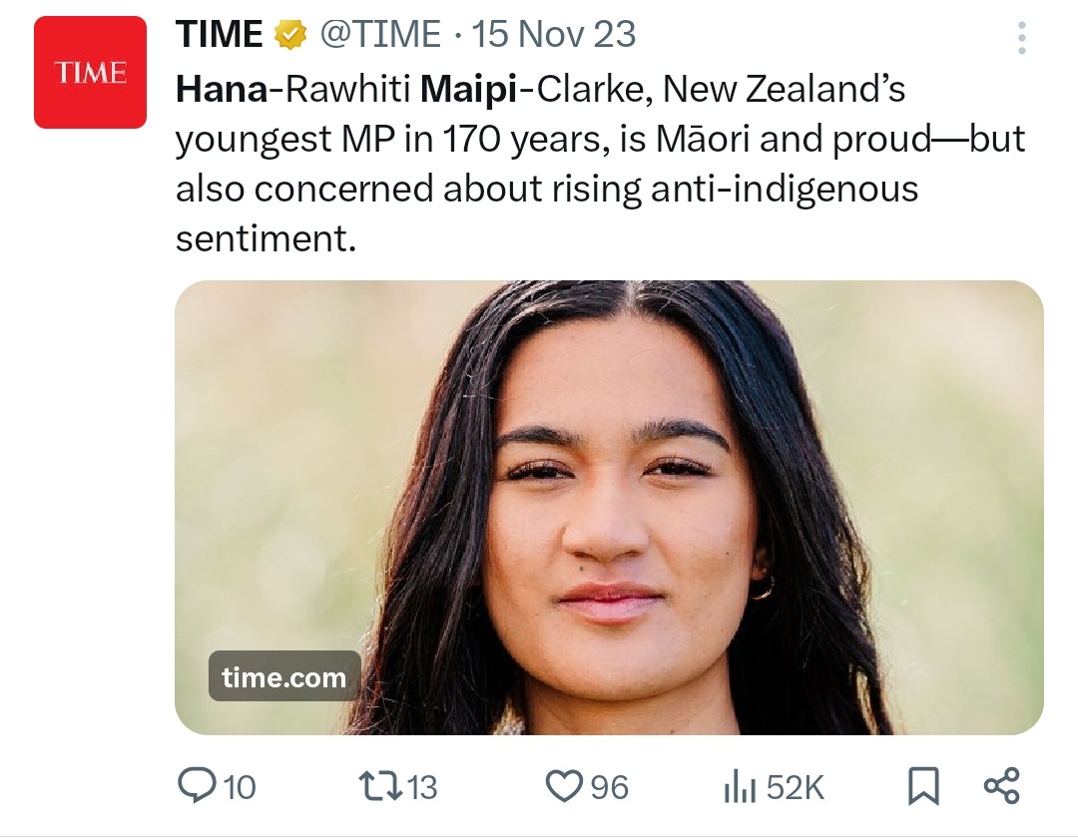Click the TIME display name
1078x839 pixels.
pyautogui.click(x=219, y=35)
